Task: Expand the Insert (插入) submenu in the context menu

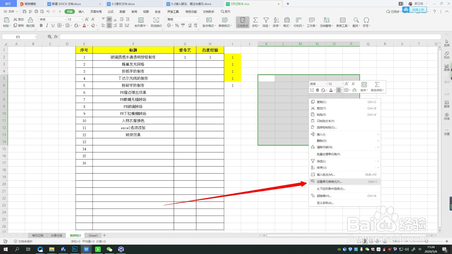Action: coord(345,134)
